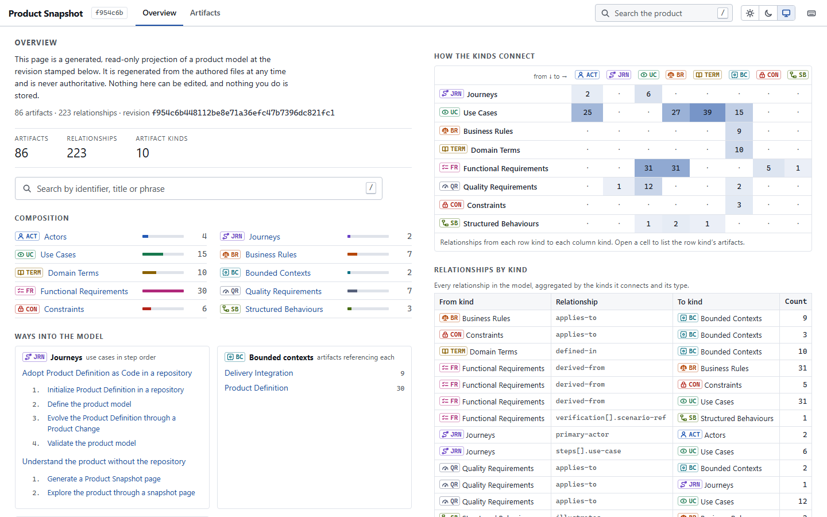Click the magnifier icon in product search
This screenshot has width=827, height=517.
click(x=605, y=13)
